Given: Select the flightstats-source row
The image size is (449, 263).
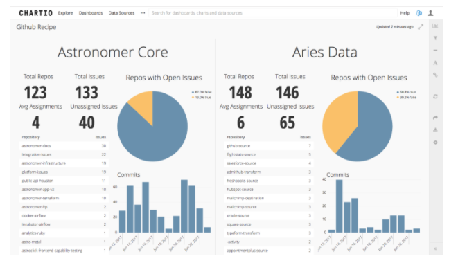Looking at the screenshot, I should click(269, 154).
